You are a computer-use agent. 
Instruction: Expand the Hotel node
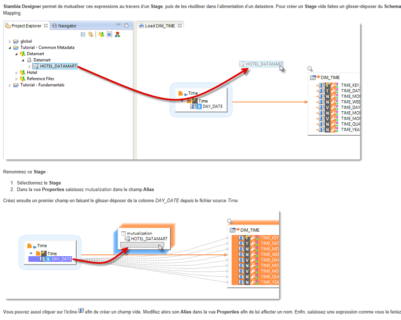tap(16, 72)
